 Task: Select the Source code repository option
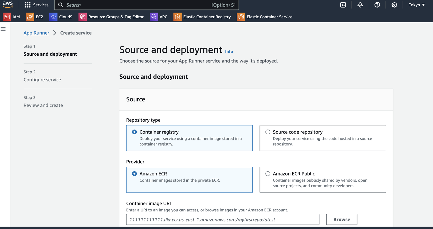tap(268, 132)
